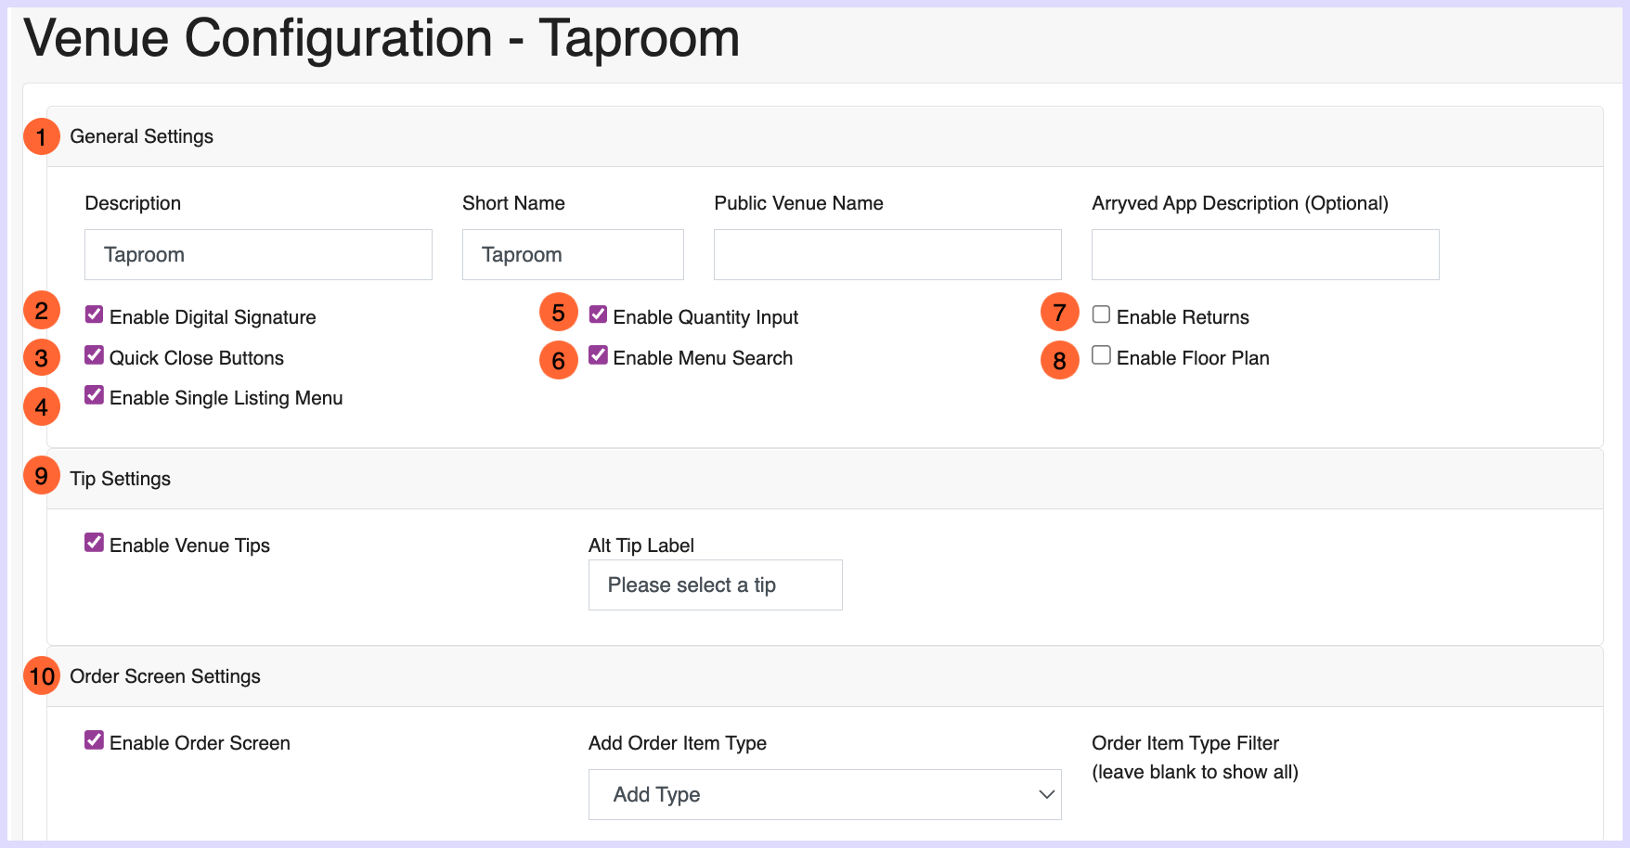The image size is (1630, 848).
Task: Toggle Enable Menu Search checkbox
Action: tap(598, 355)
